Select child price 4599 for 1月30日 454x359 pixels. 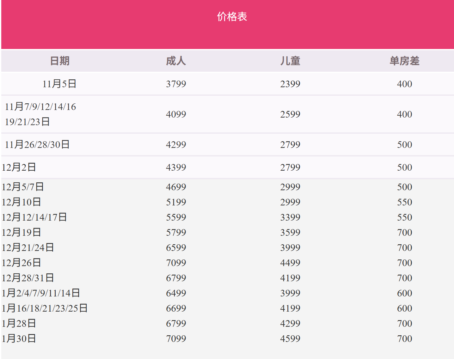pos(290,338)
